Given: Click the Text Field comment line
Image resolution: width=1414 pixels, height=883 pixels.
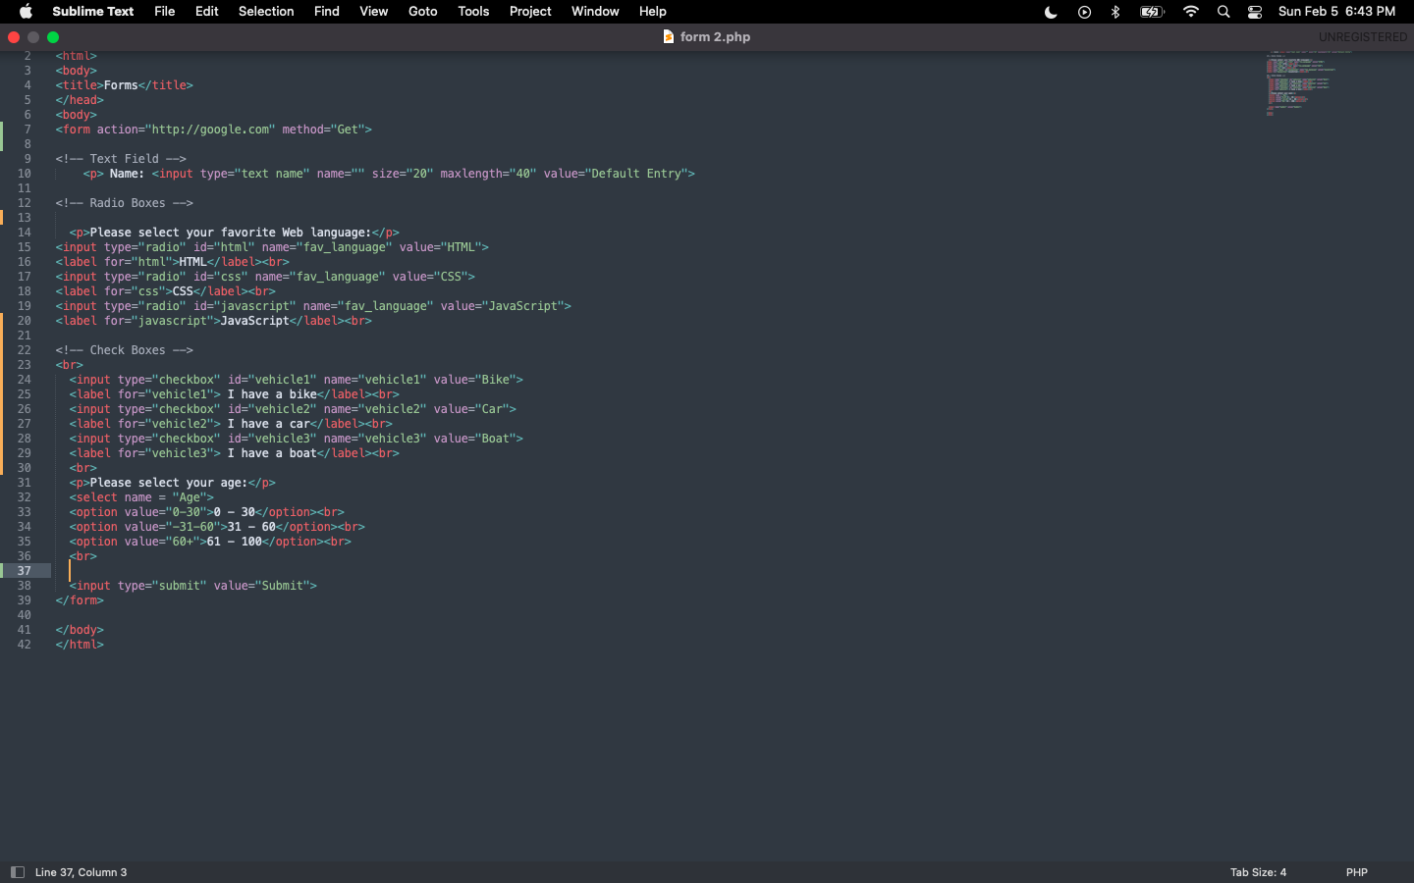Looking at the screenshot, I should point(121,159).
